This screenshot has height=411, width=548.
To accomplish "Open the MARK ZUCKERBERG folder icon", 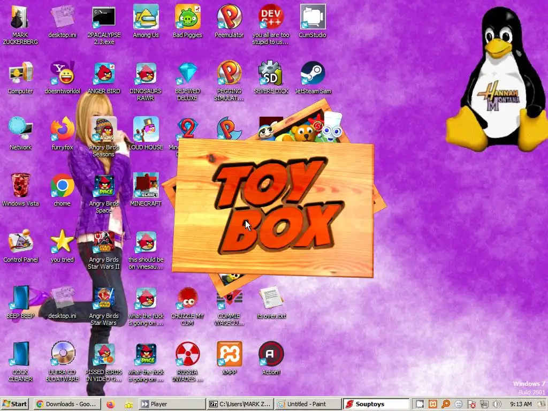I will 20,18.
